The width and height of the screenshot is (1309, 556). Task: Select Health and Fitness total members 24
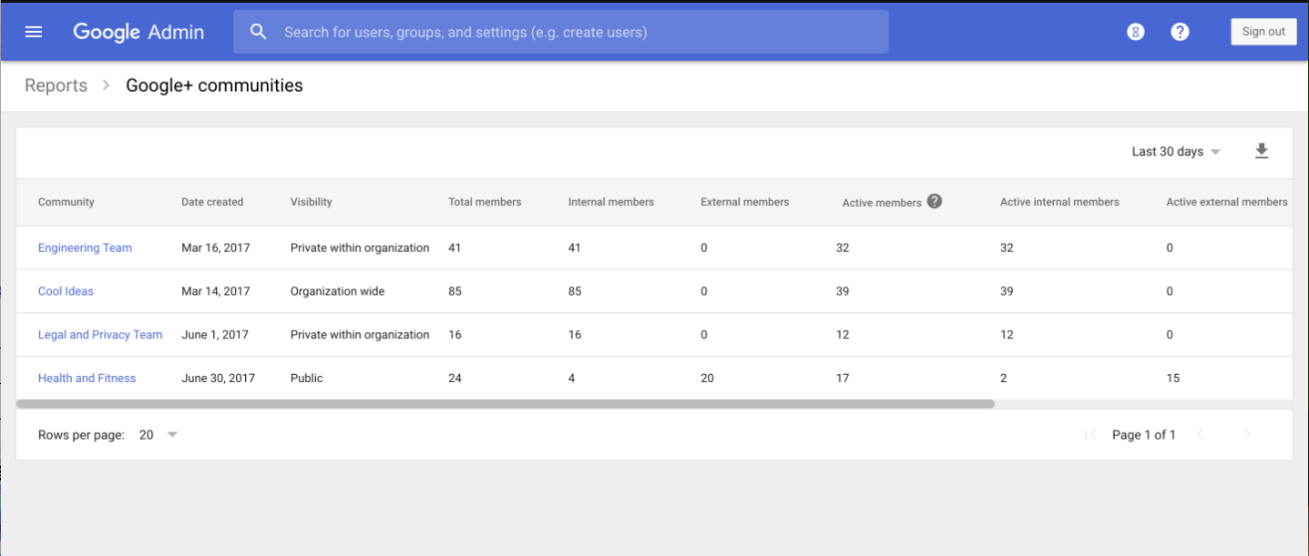455,378
